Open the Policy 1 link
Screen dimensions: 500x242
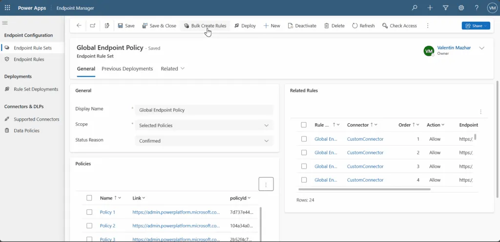pyautogui.click(x=107, y=212)
